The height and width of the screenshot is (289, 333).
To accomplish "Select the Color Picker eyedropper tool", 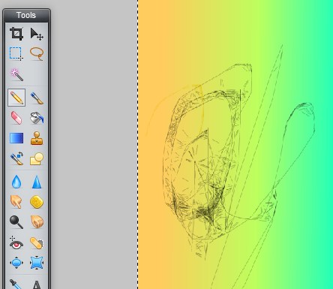I will [x=16, y=284].
